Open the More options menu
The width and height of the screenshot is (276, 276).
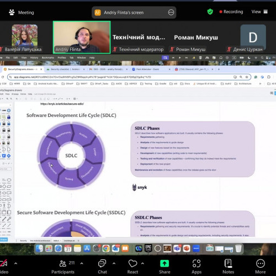click(260, 266)
